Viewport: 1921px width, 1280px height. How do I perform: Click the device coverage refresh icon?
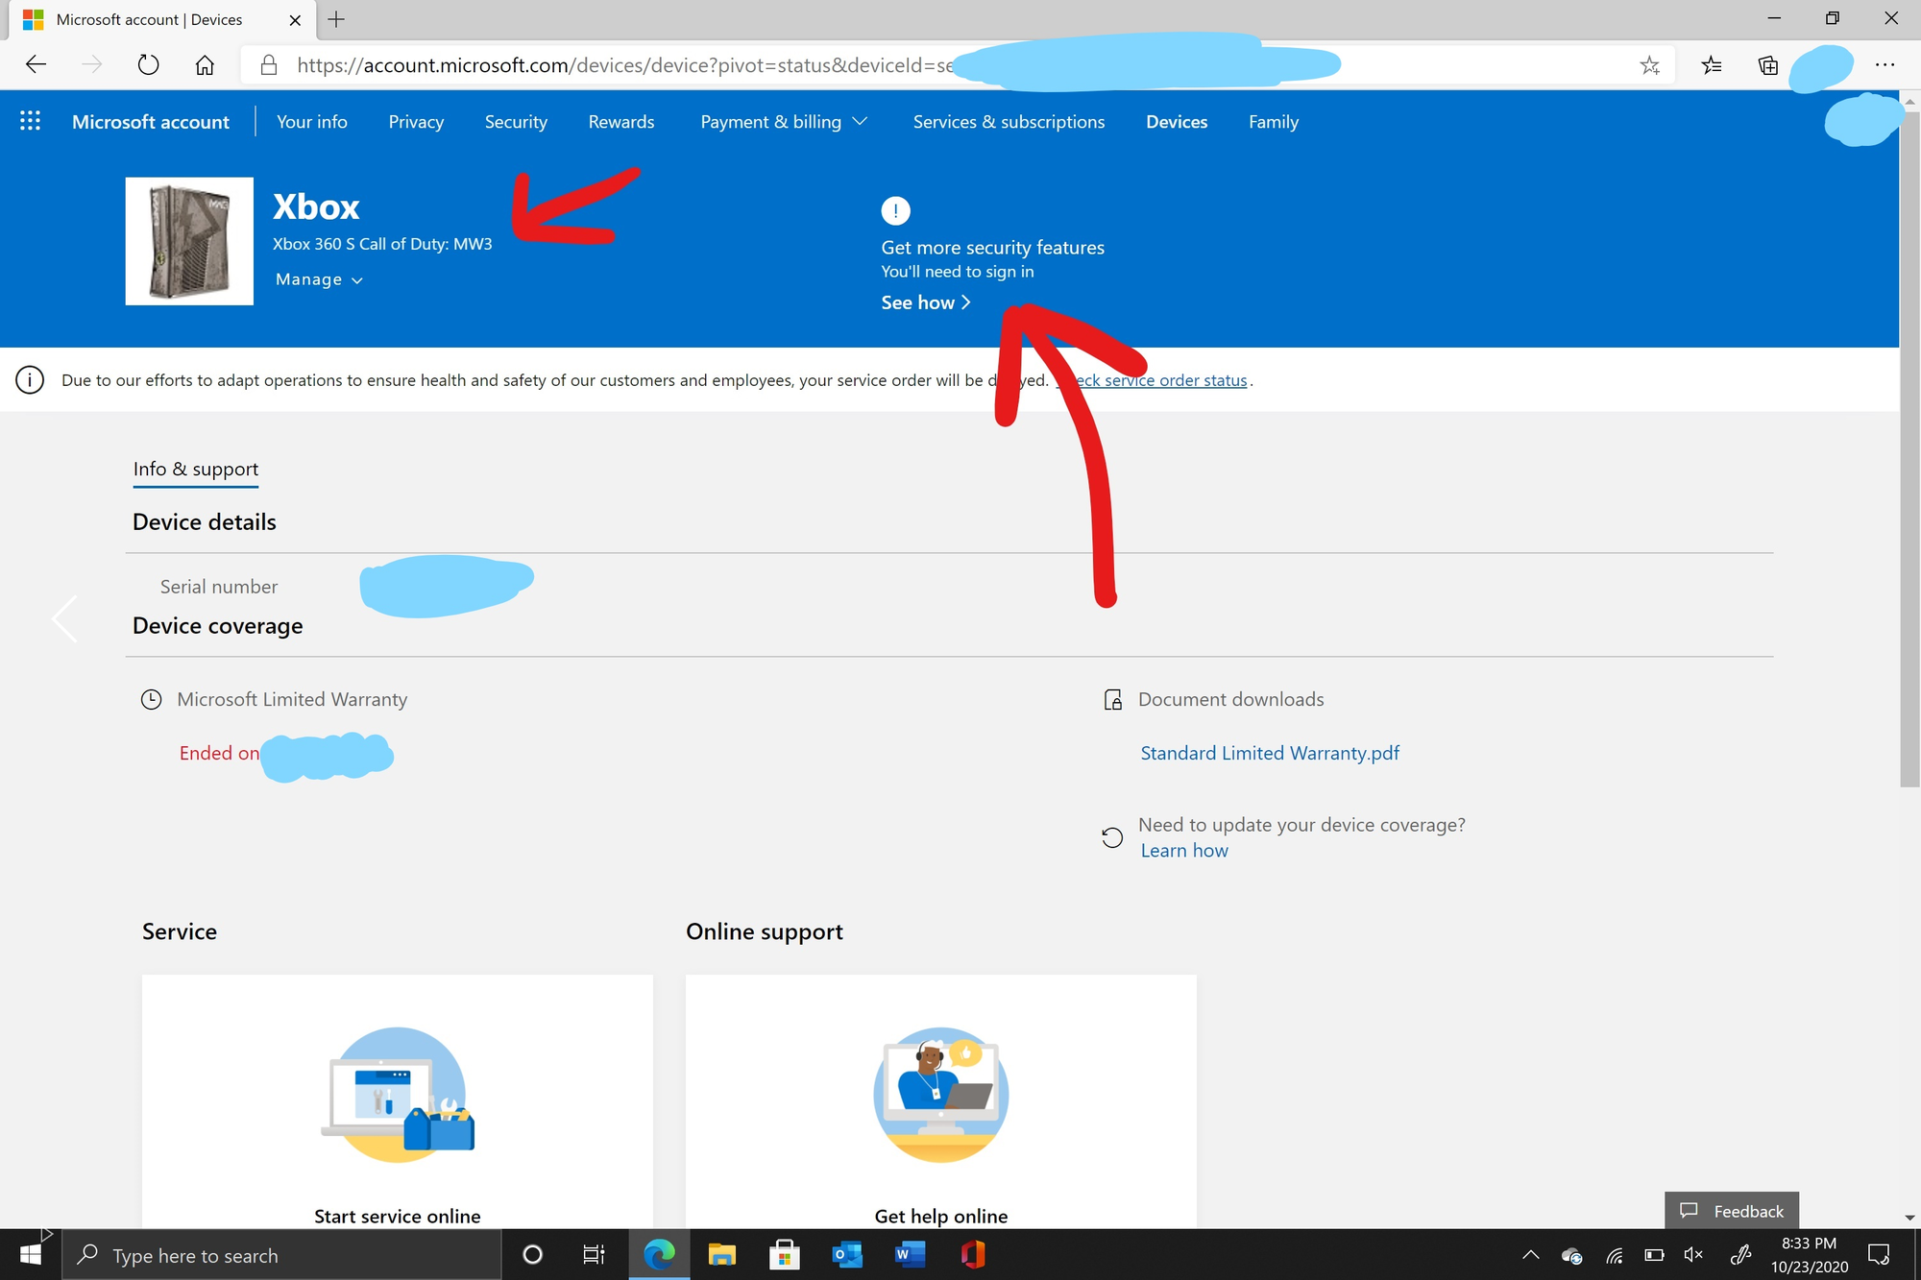[1112, 837]
